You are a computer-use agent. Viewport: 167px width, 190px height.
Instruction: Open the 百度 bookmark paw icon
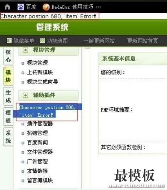(x=21, y=7)
